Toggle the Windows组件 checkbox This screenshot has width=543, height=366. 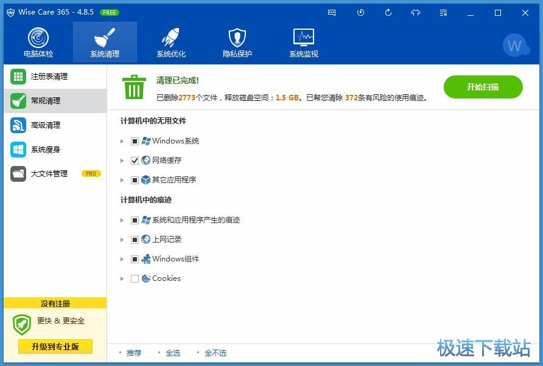point(135,259)
